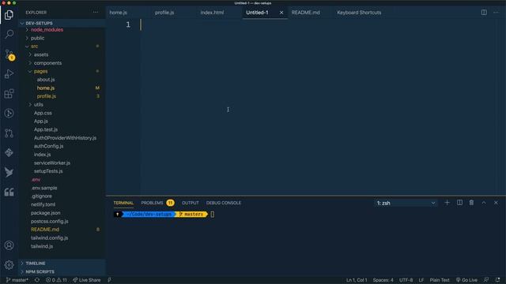
Task: Switch to the index.html editor tab
Action: point(212,13)
